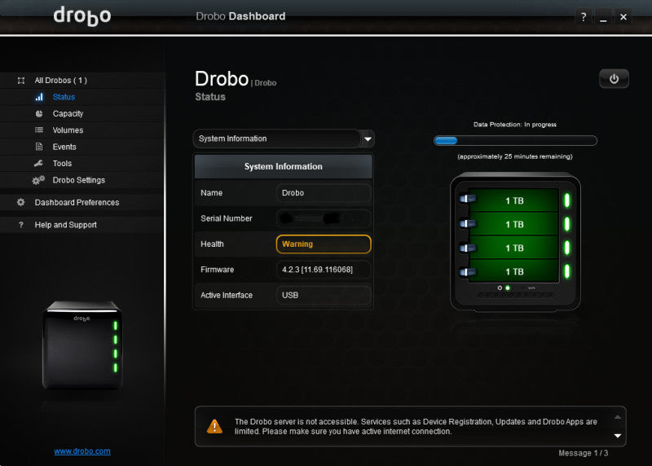Click the top drive bay connector icon

[x=467, y=199]
